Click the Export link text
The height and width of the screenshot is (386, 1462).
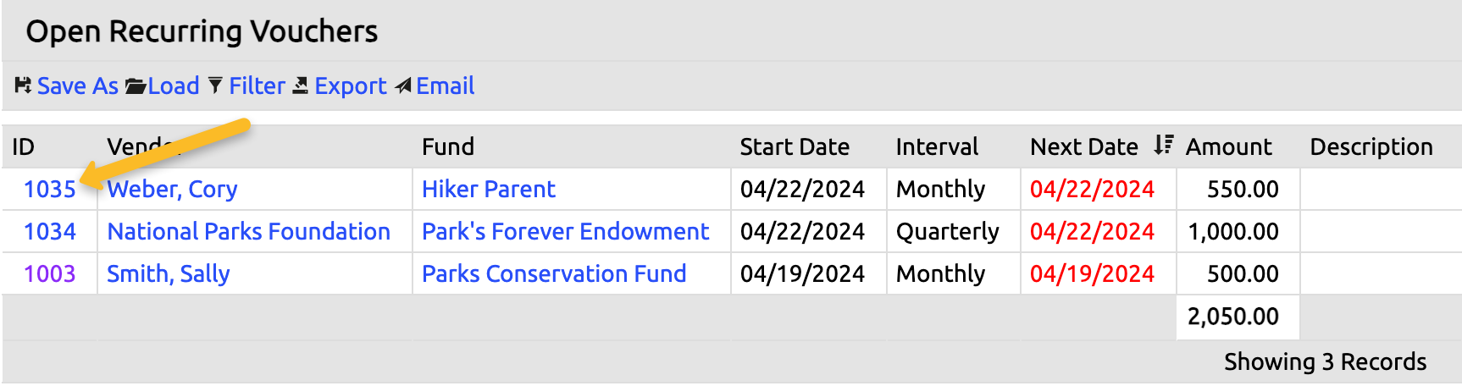coord(351,85)
